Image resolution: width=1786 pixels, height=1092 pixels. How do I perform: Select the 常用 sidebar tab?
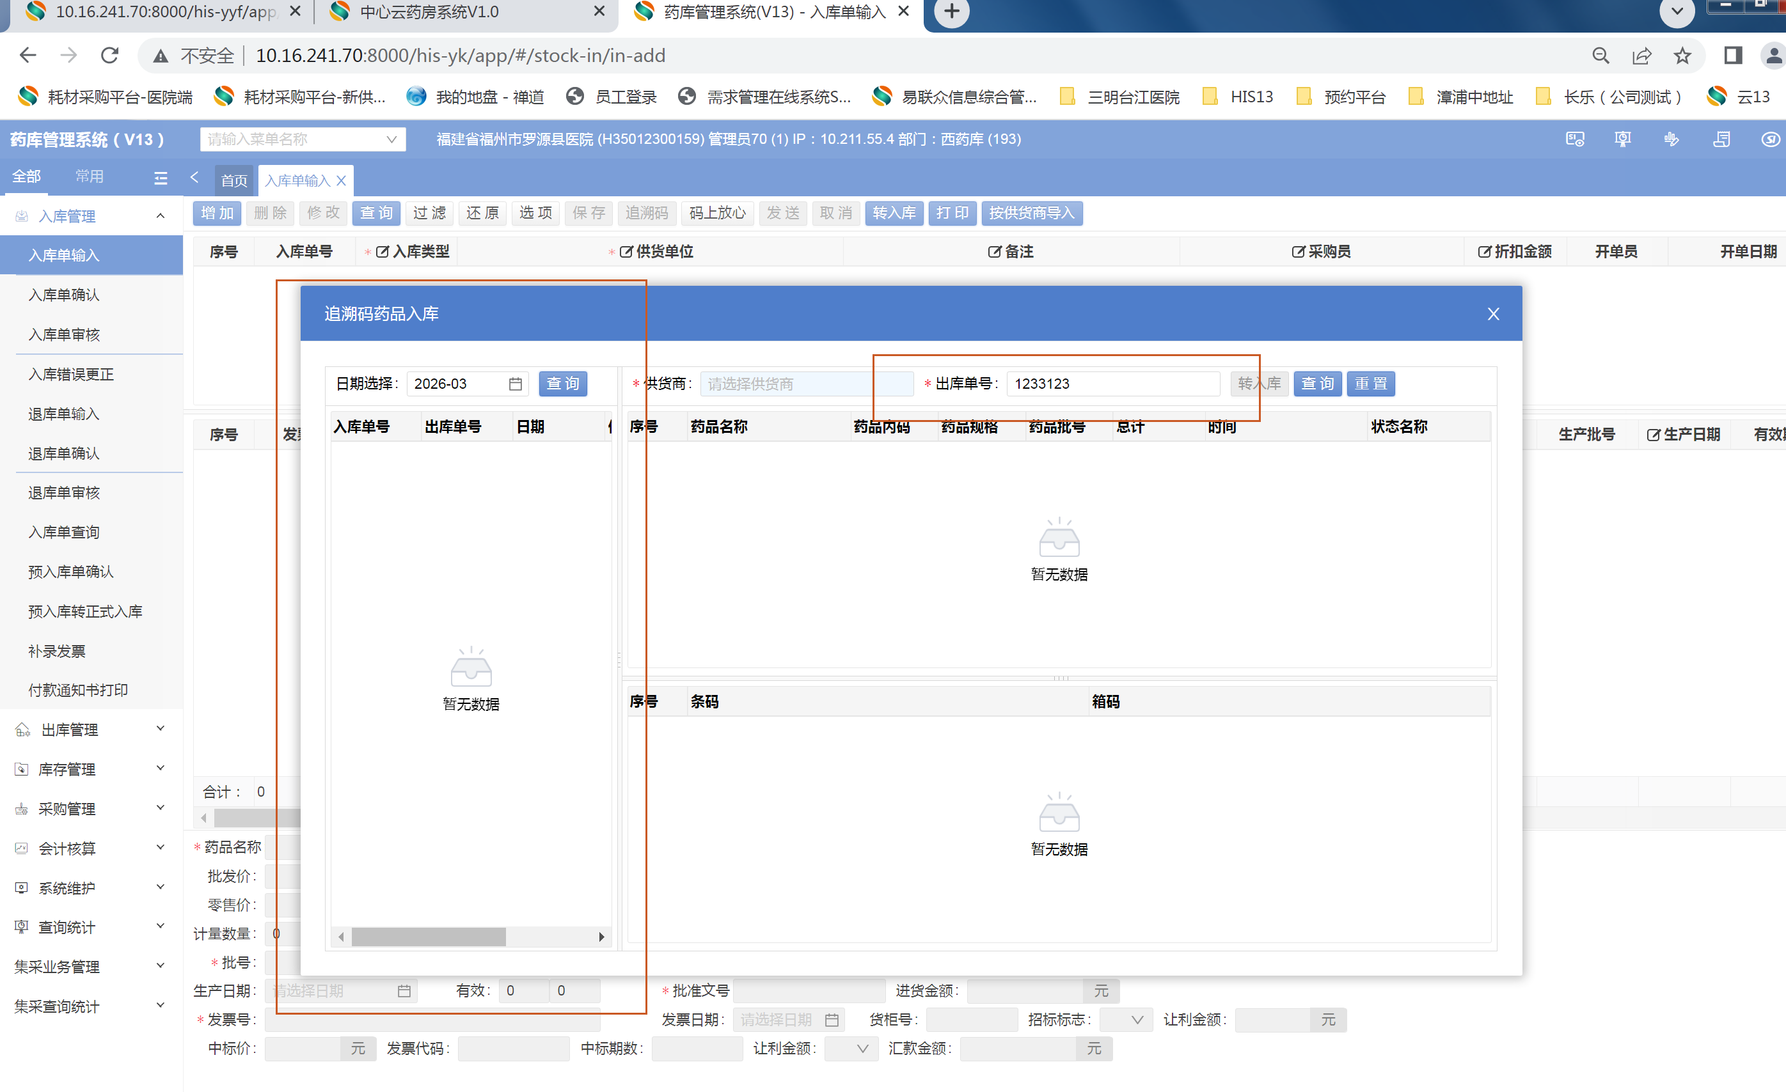coord(89,176)
